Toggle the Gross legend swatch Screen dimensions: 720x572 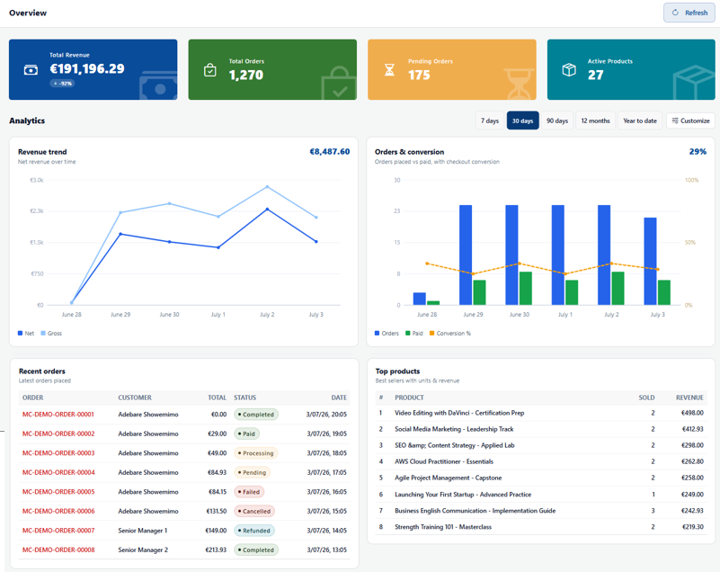[x=43, y=333]
